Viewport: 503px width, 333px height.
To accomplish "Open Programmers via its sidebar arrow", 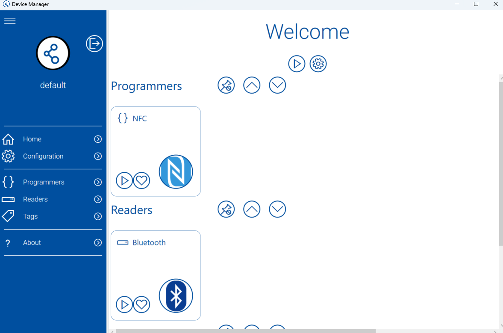I will point(98,182).
